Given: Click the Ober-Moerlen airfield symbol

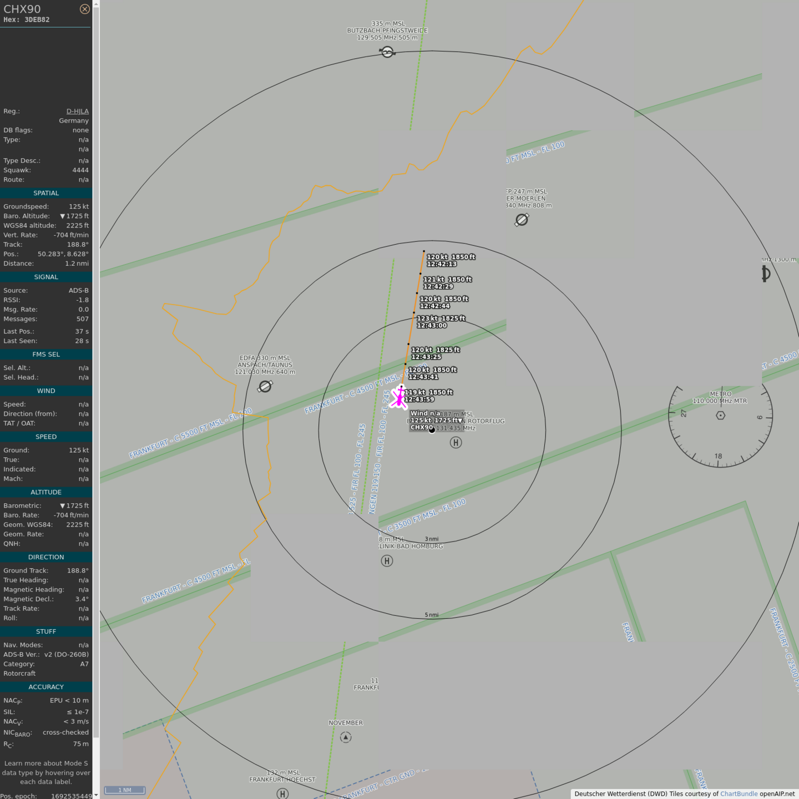Looking at the screenshot, I should tap(522, 220).
